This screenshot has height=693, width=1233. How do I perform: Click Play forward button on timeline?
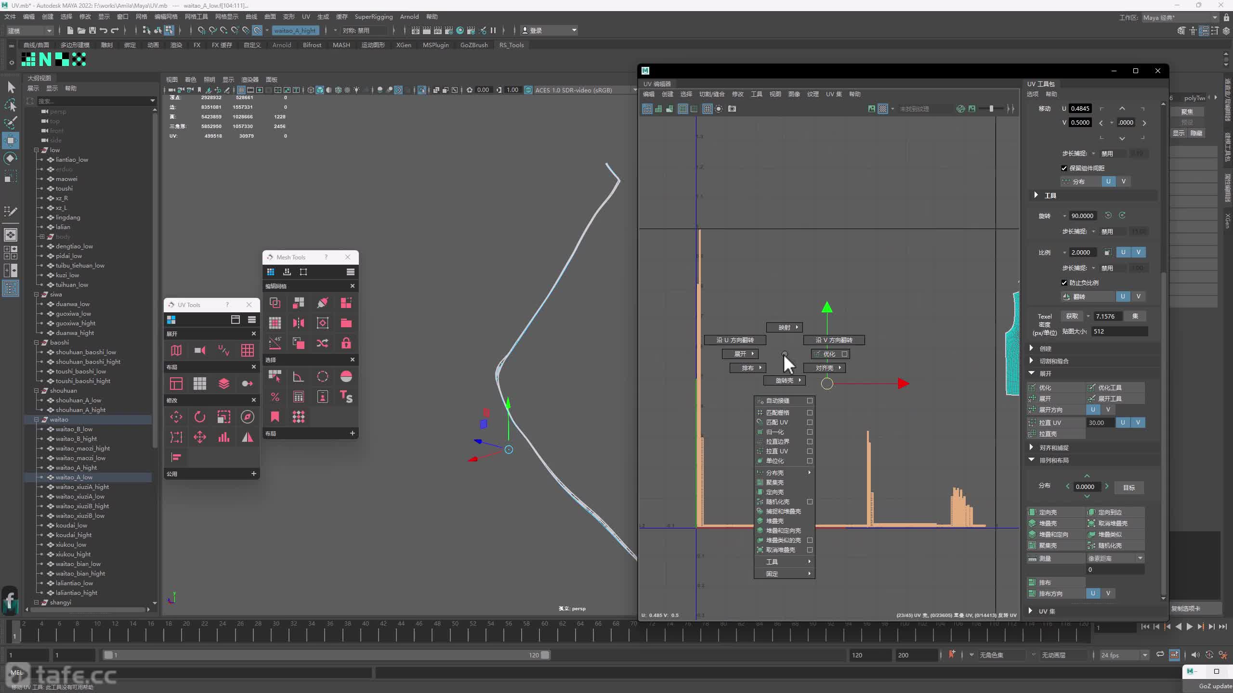click(1189, 627)
